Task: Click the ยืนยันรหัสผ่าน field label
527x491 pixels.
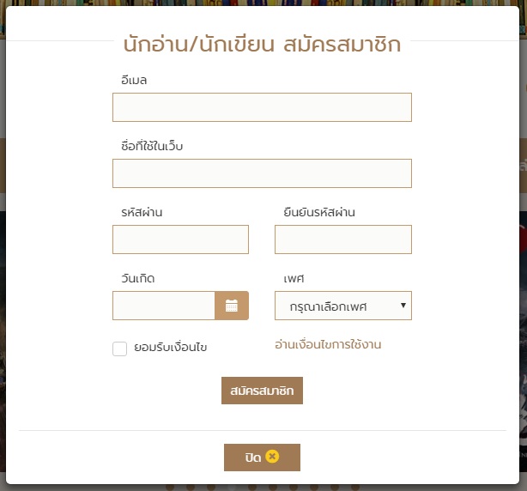Action: point(319,212)
